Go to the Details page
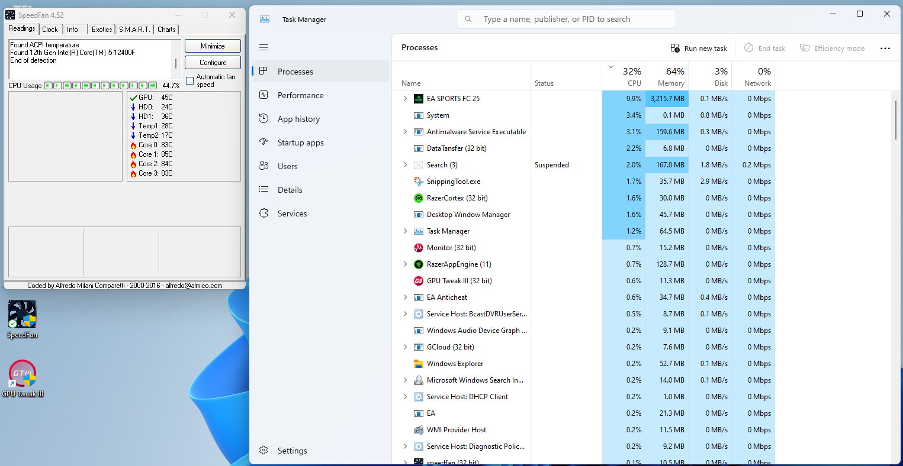Screen dimensions: 903x466 tap(320, 190)
